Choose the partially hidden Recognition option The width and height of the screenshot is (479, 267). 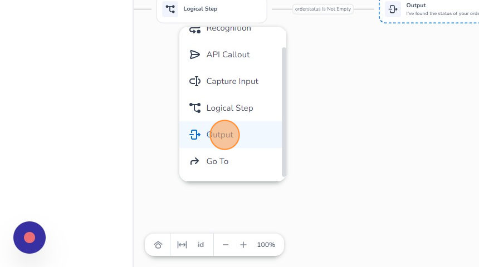[x=228, y=29]
